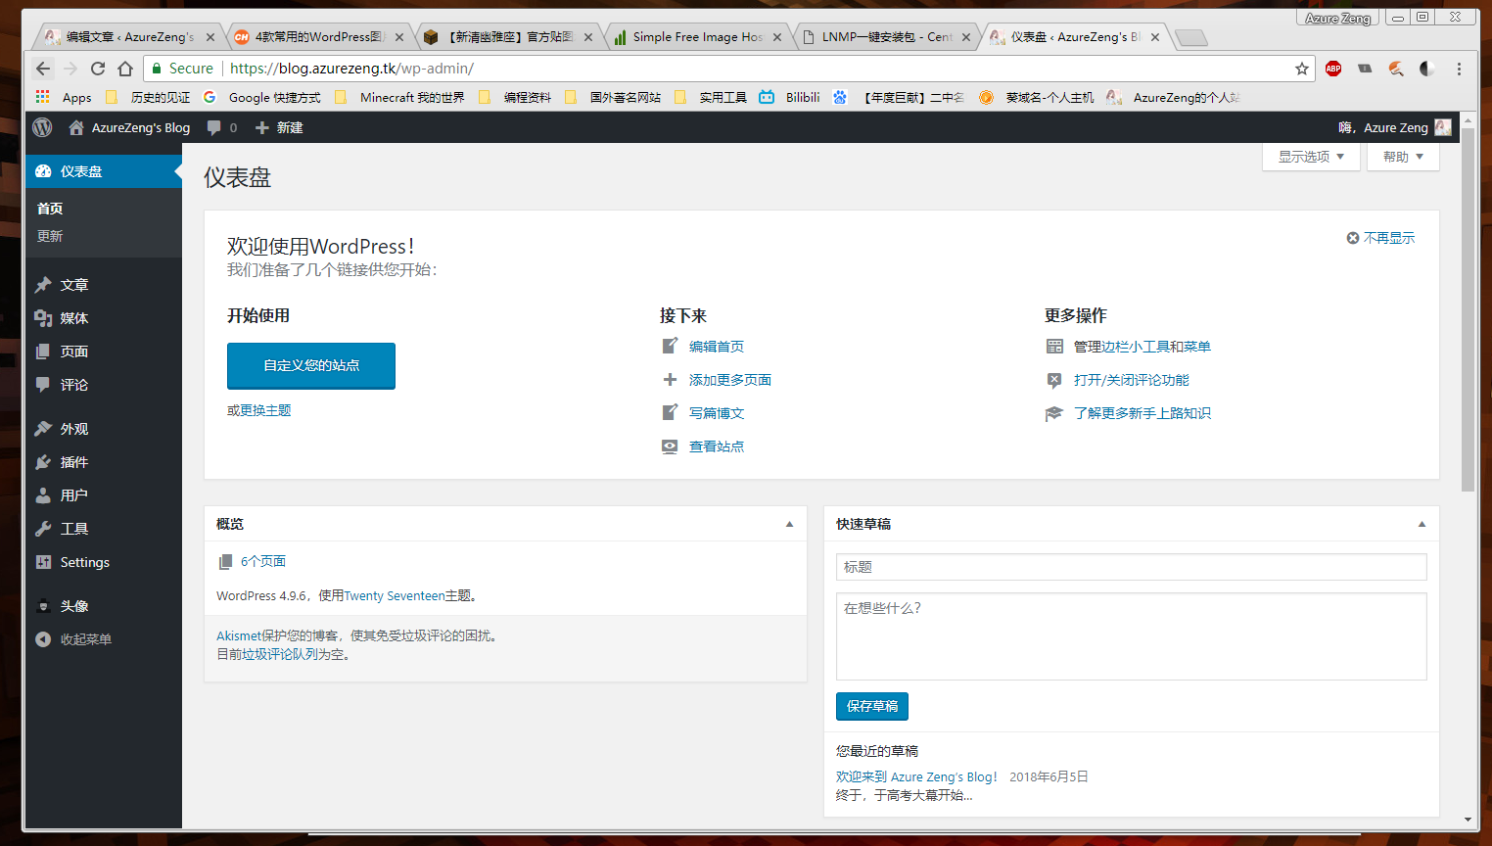Collapse sidebar with 收起菜单
This screenshot has width=1492, height=846.
tap(104, 639)
